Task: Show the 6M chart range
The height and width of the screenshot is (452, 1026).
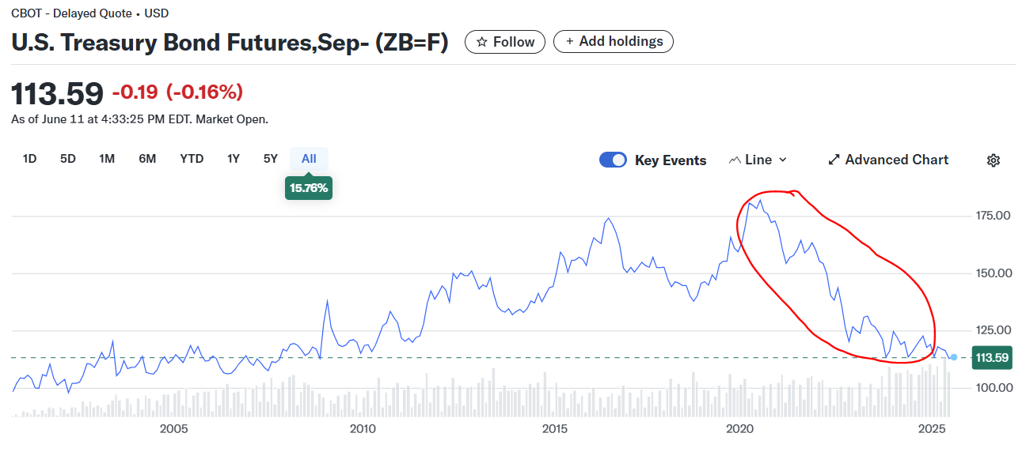Action: [x=147, y=159]
